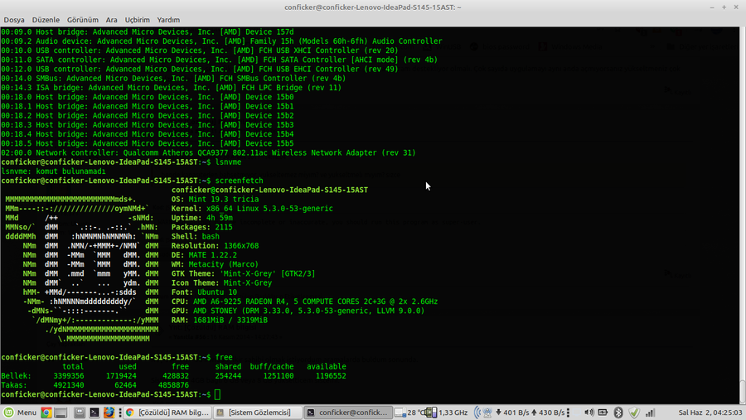Open the file manager panel launcher

[x=80, y=413]
